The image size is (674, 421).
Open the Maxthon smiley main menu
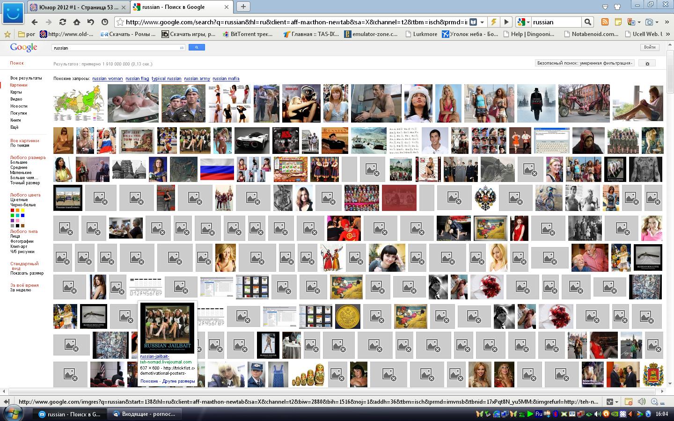click(x=13, y=13)
